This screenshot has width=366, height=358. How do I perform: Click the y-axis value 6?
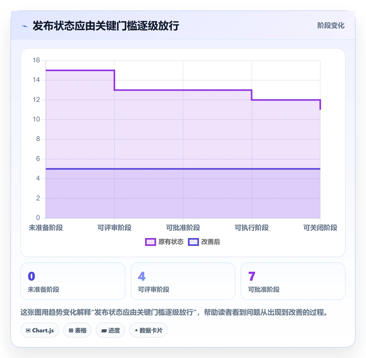(x=38, y=159)
